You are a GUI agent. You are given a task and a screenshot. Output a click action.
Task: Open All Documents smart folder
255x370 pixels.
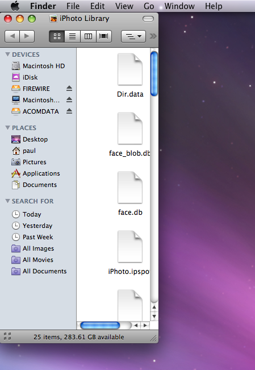[38, 271]
